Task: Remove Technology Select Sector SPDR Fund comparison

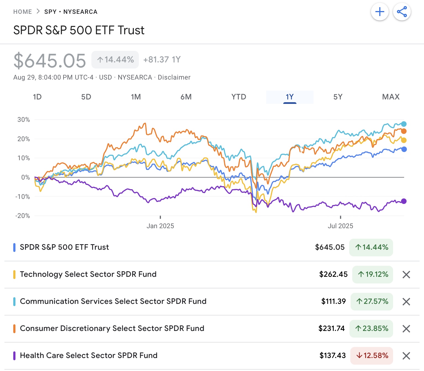Action: pos(406,275)
